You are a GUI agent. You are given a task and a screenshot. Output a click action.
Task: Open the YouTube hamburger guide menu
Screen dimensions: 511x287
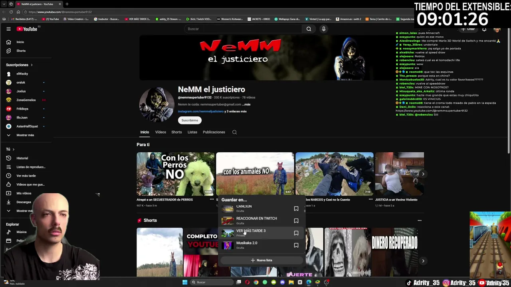(8, 29)
